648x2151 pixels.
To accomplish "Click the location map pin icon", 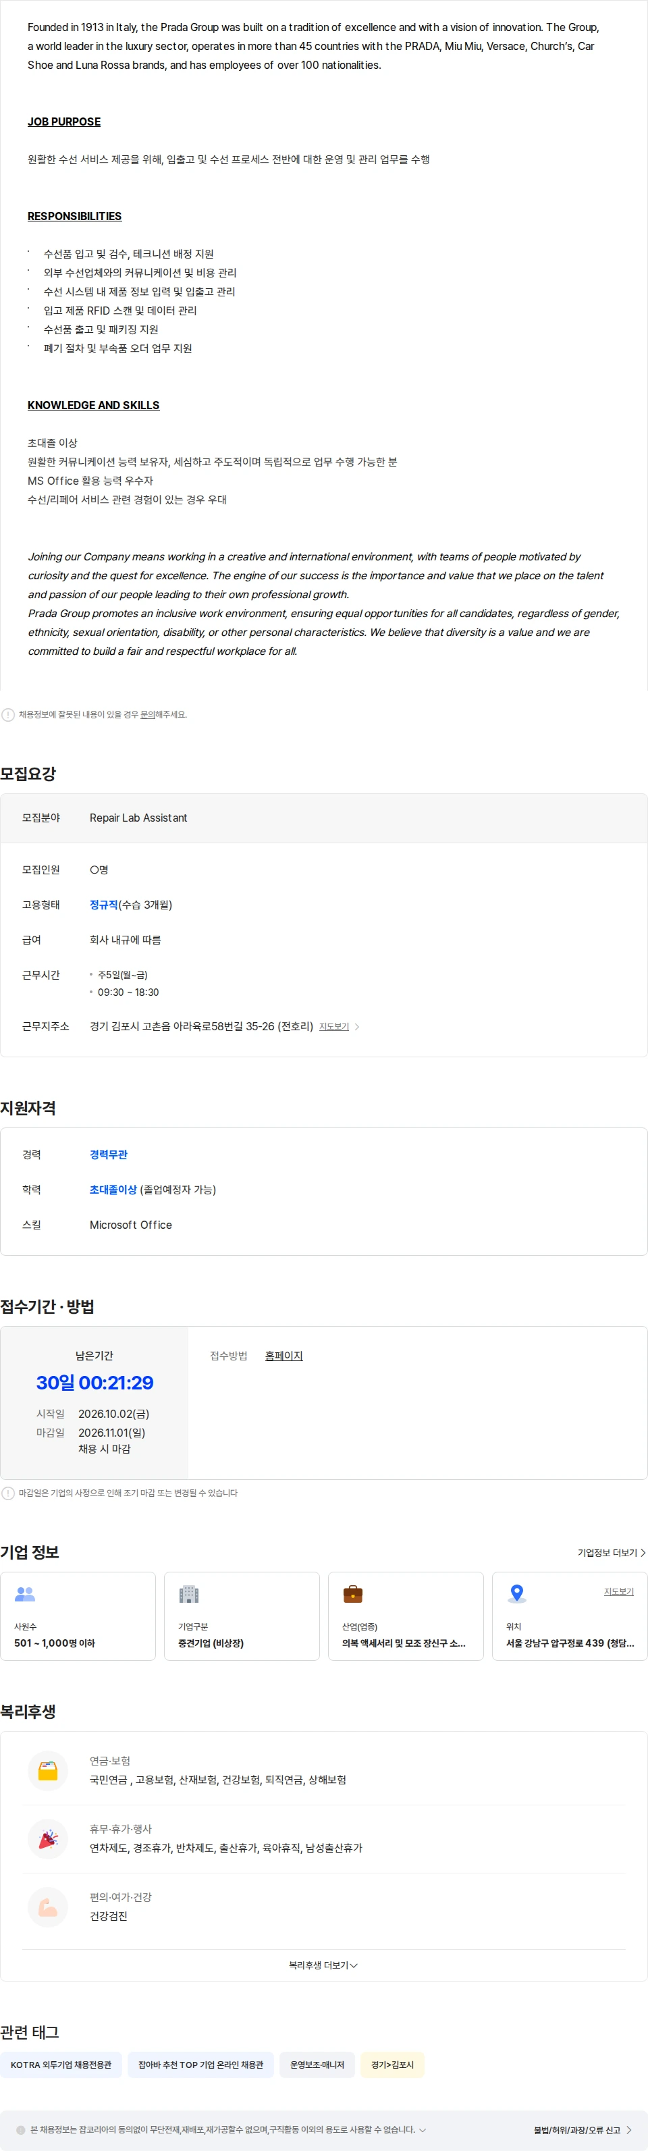I will click(x=517, y=1594).
